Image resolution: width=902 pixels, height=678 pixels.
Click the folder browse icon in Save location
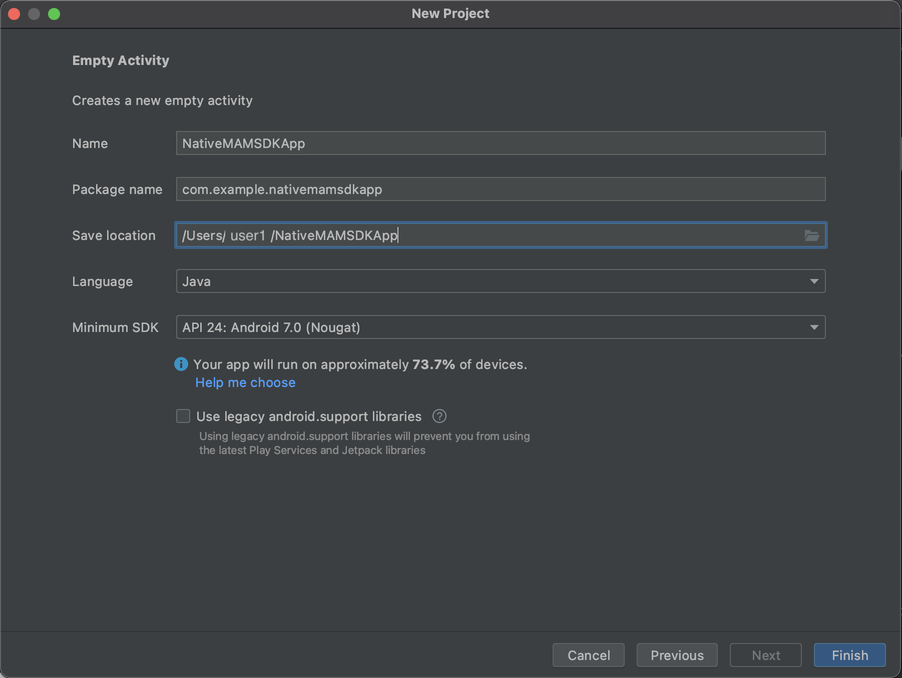coord(811,235)
